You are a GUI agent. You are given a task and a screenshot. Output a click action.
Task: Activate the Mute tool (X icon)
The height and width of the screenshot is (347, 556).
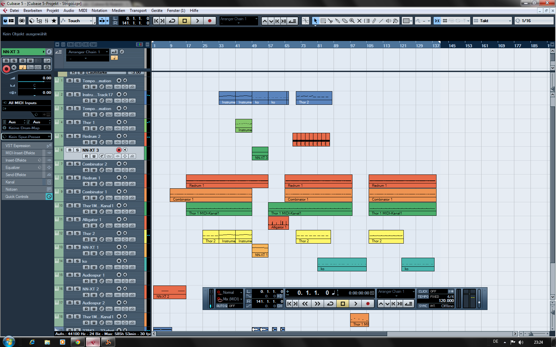tap(359, 21)
